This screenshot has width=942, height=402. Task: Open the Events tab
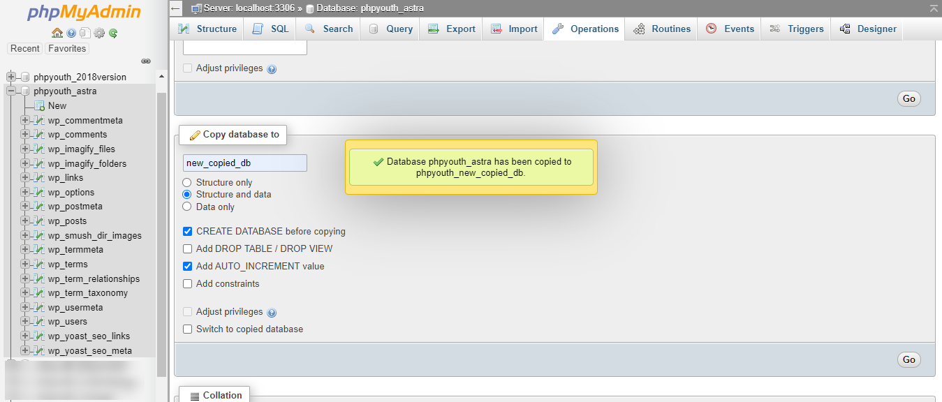(729, 29)
